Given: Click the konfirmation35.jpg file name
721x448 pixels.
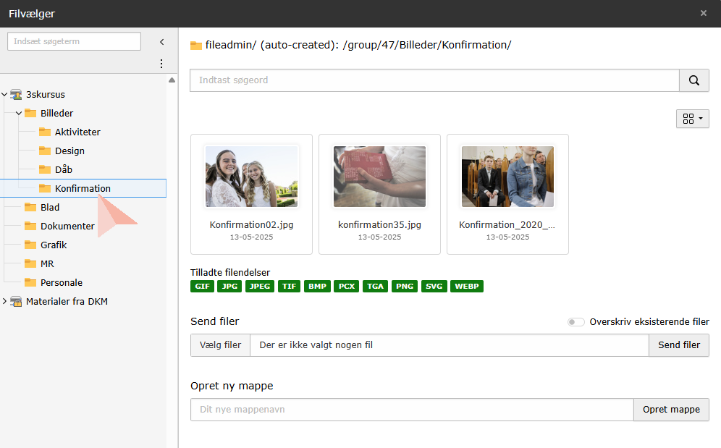Looking at the screenshot, I should click(x=380, y=225).
